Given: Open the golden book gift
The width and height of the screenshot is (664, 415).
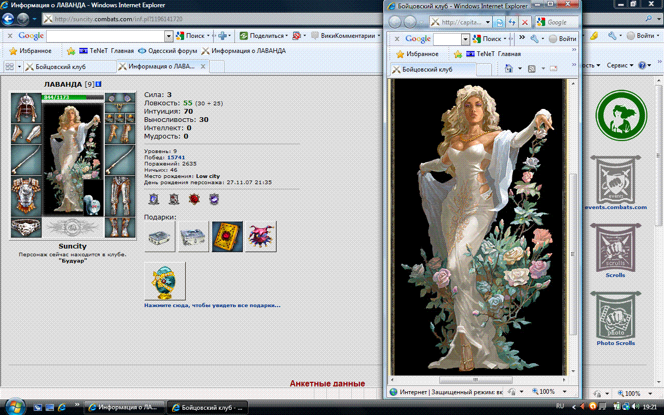Looking at the screenshot, I should click(227, 237).
